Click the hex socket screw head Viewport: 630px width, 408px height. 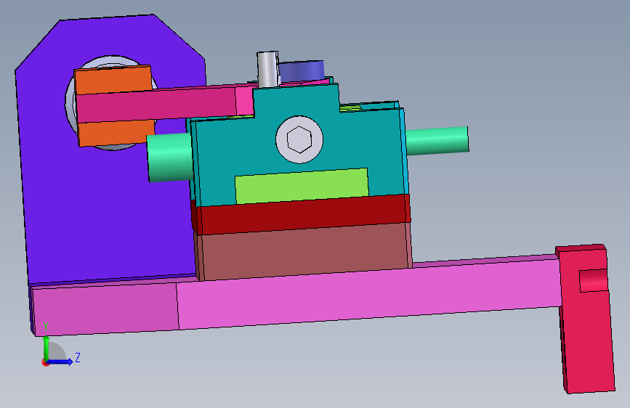click(x=299, y=139)
